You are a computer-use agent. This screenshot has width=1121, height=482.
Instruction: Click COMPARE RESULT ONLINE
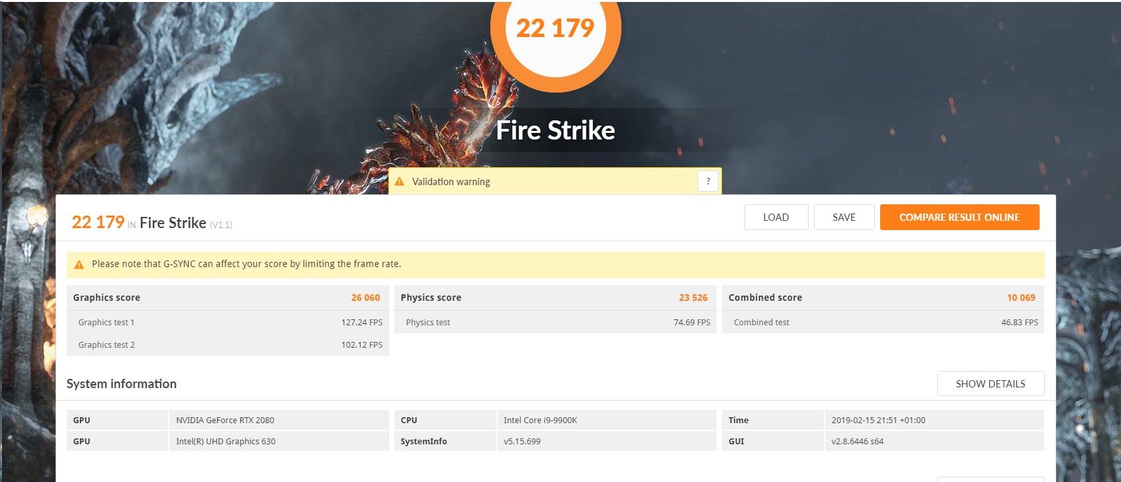(x=959, y=218)
